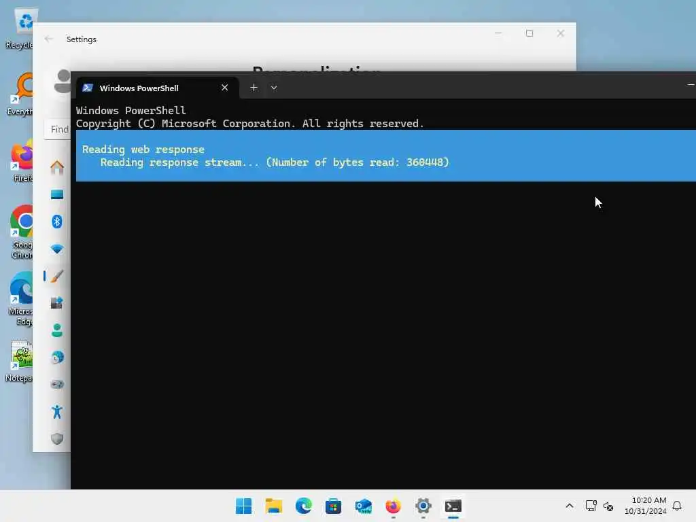
Task: Close the Settings window
Action: click(x=561, y=33)
